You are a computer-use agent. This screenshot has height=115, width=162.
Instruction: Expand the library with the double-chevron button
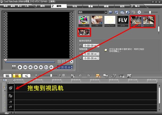point(139,12)
